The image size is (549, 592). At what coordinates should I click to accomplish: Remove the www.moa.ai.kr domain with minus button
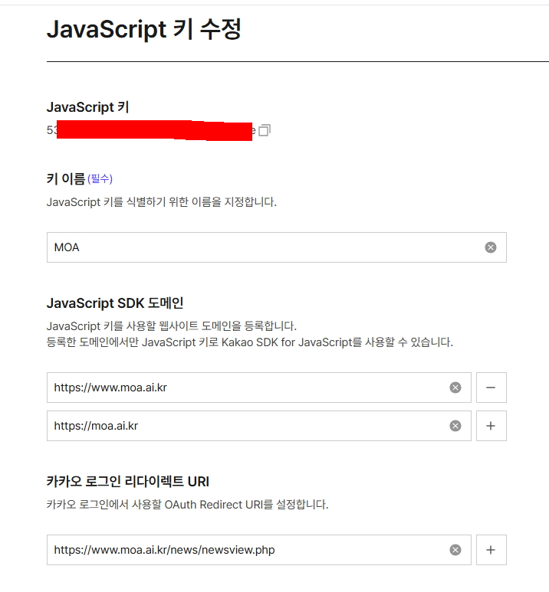coord(491,388)
